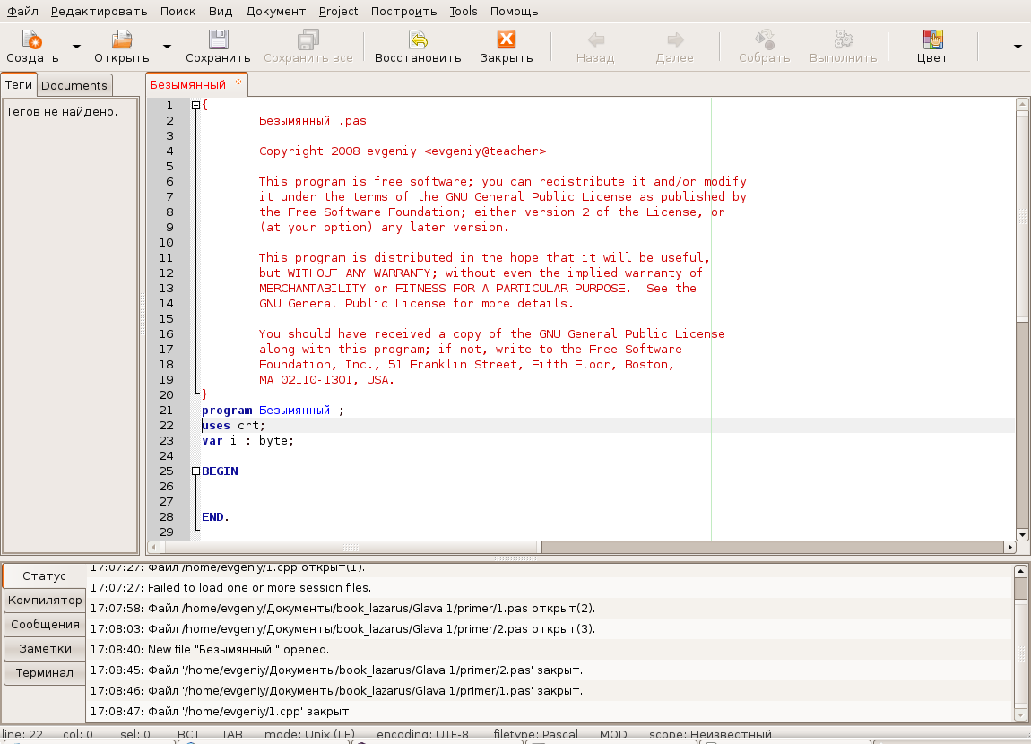Collapse the BEGIN fold at line 25
Image resolution: width=1031 pixels, height=744 pixels.
[x=195, y=471]
